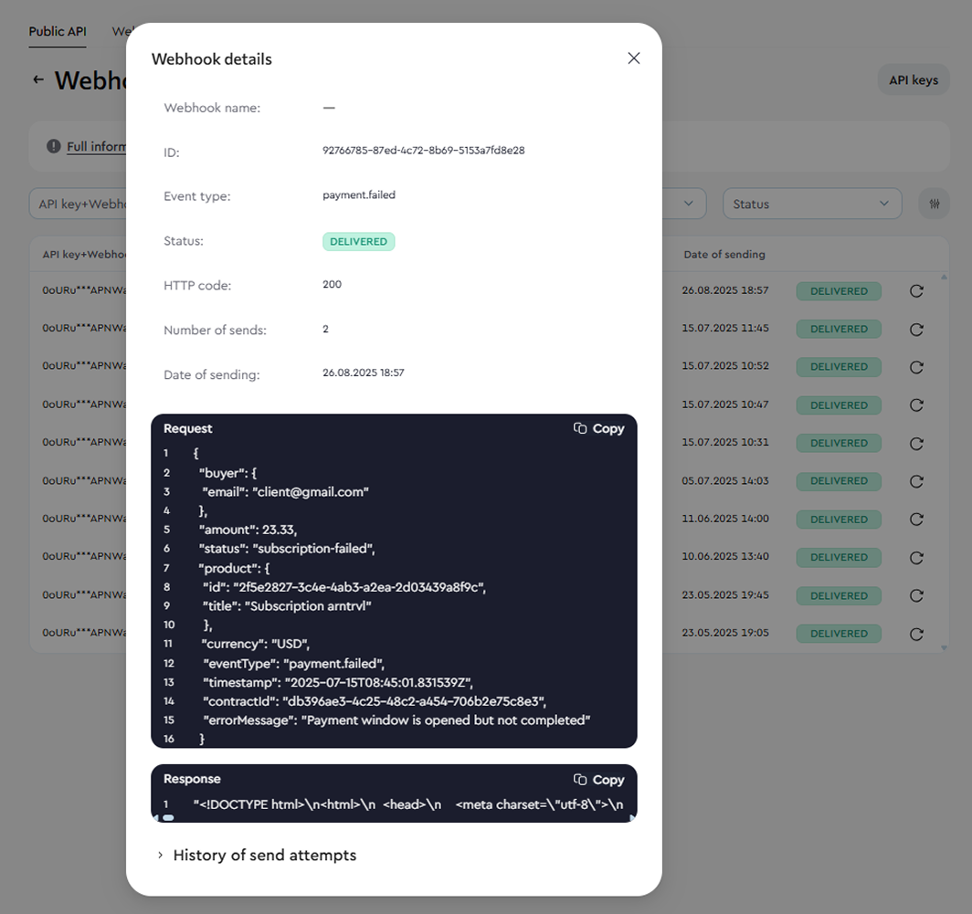Screen dimensions: 972x914
Task: Resend the 15.07.2025 10:47 webhook
Action: [916, 405]
